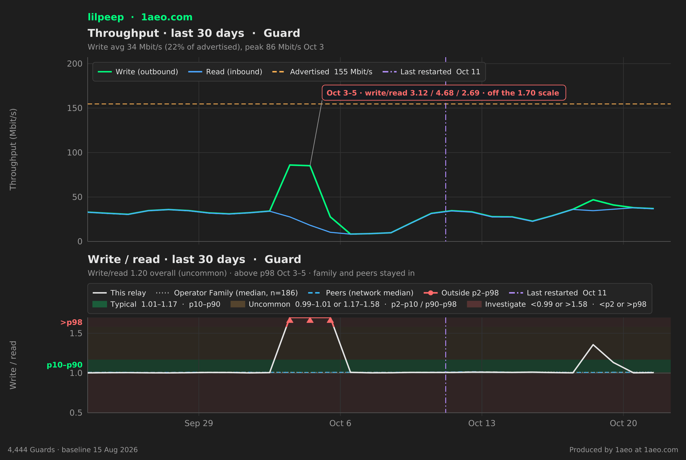Click the top chart's Last restarted Oct 11 legend entry

click(431, 72)
